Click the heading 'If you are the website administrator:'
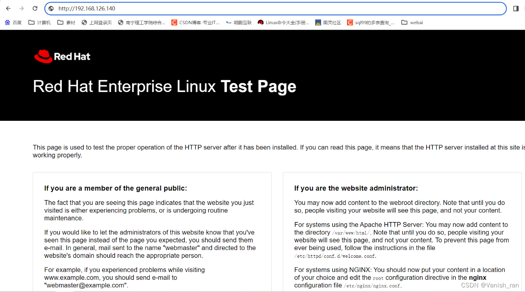This screenshot has height=292, width=525. [x=356, y=188]
